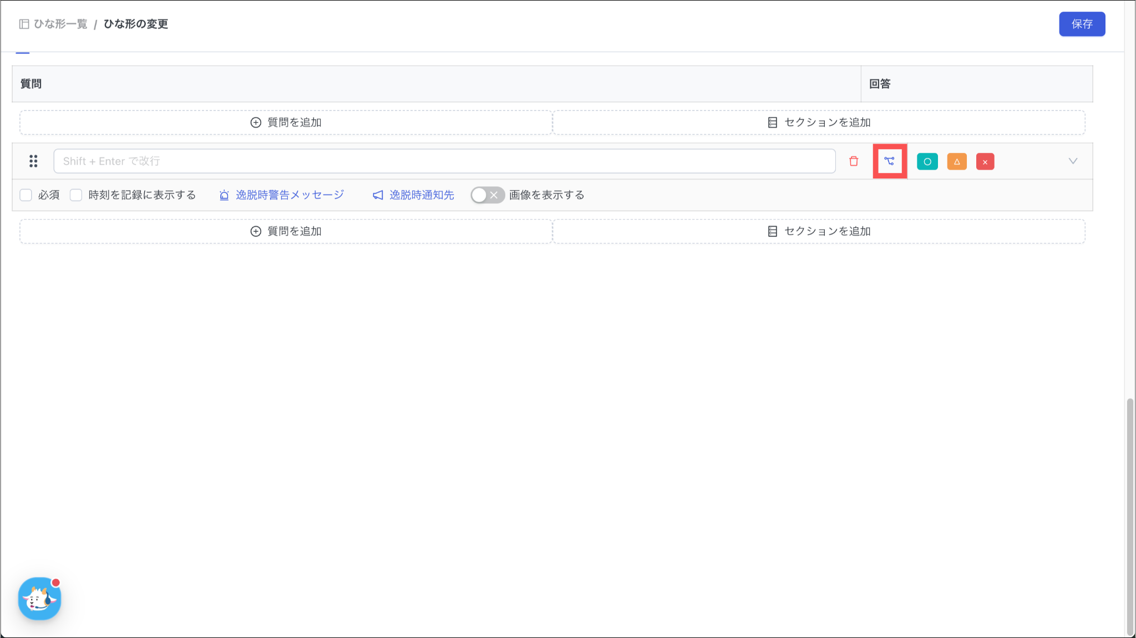Click the megaphone icon beside 逸脱時通知先
Screen dimensions: 1136x638
[x=378, y=195]
